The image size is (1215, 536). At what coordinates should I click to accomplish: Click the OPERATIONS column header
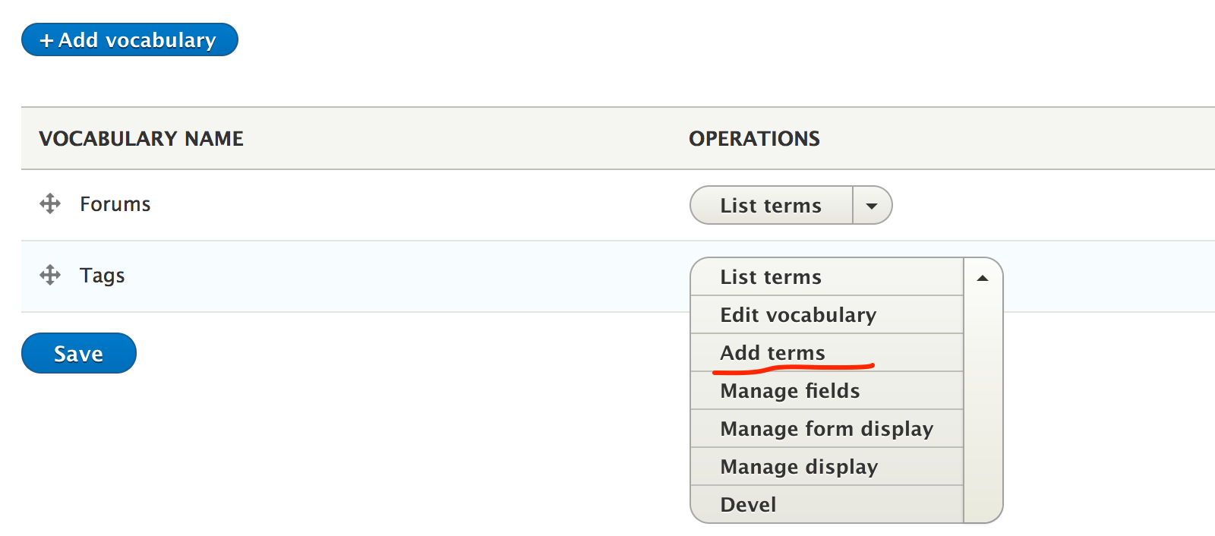point(754,138)
